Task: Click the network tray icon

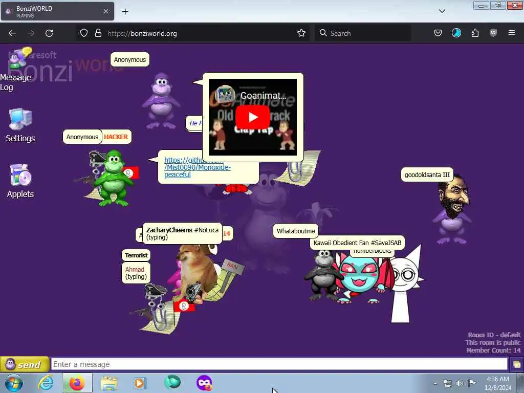Action: pyautogui.click(x=447, y=383)
